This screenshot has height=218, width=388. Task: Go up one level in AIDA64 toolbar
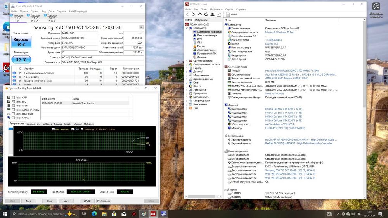[200, 14]
